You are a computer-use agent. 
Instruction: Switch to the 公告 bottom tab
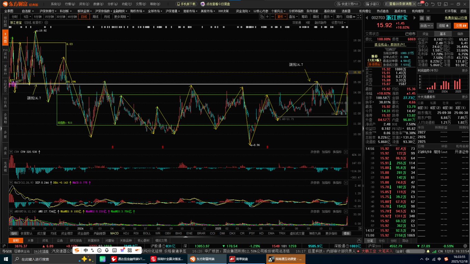(x=60, y=241)
